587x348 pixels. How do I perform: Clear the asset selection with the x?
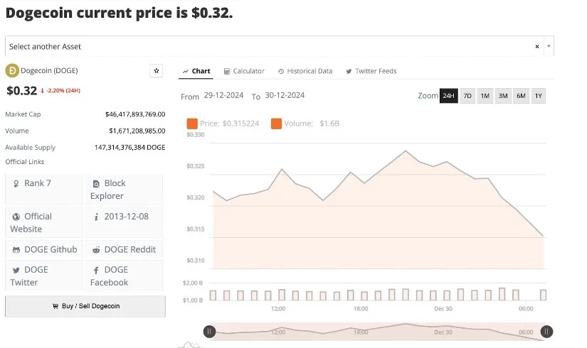tap(537, 46)
